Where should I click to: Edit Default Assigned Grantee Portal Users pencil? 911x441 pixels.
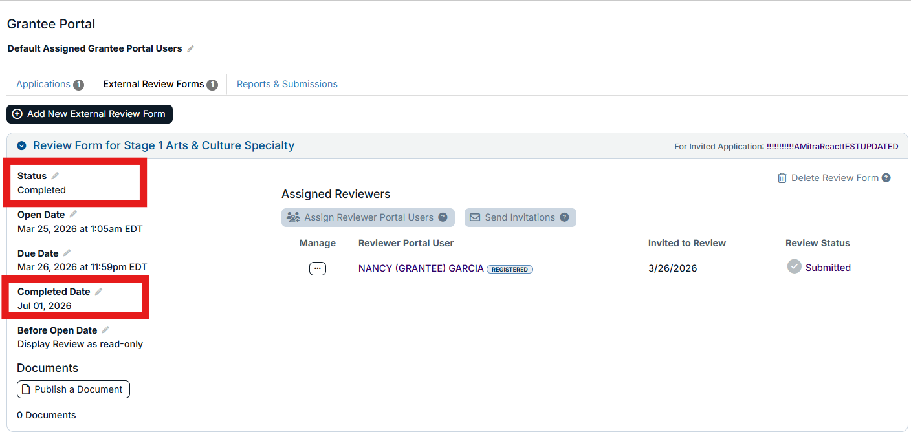tap(190, 48)
